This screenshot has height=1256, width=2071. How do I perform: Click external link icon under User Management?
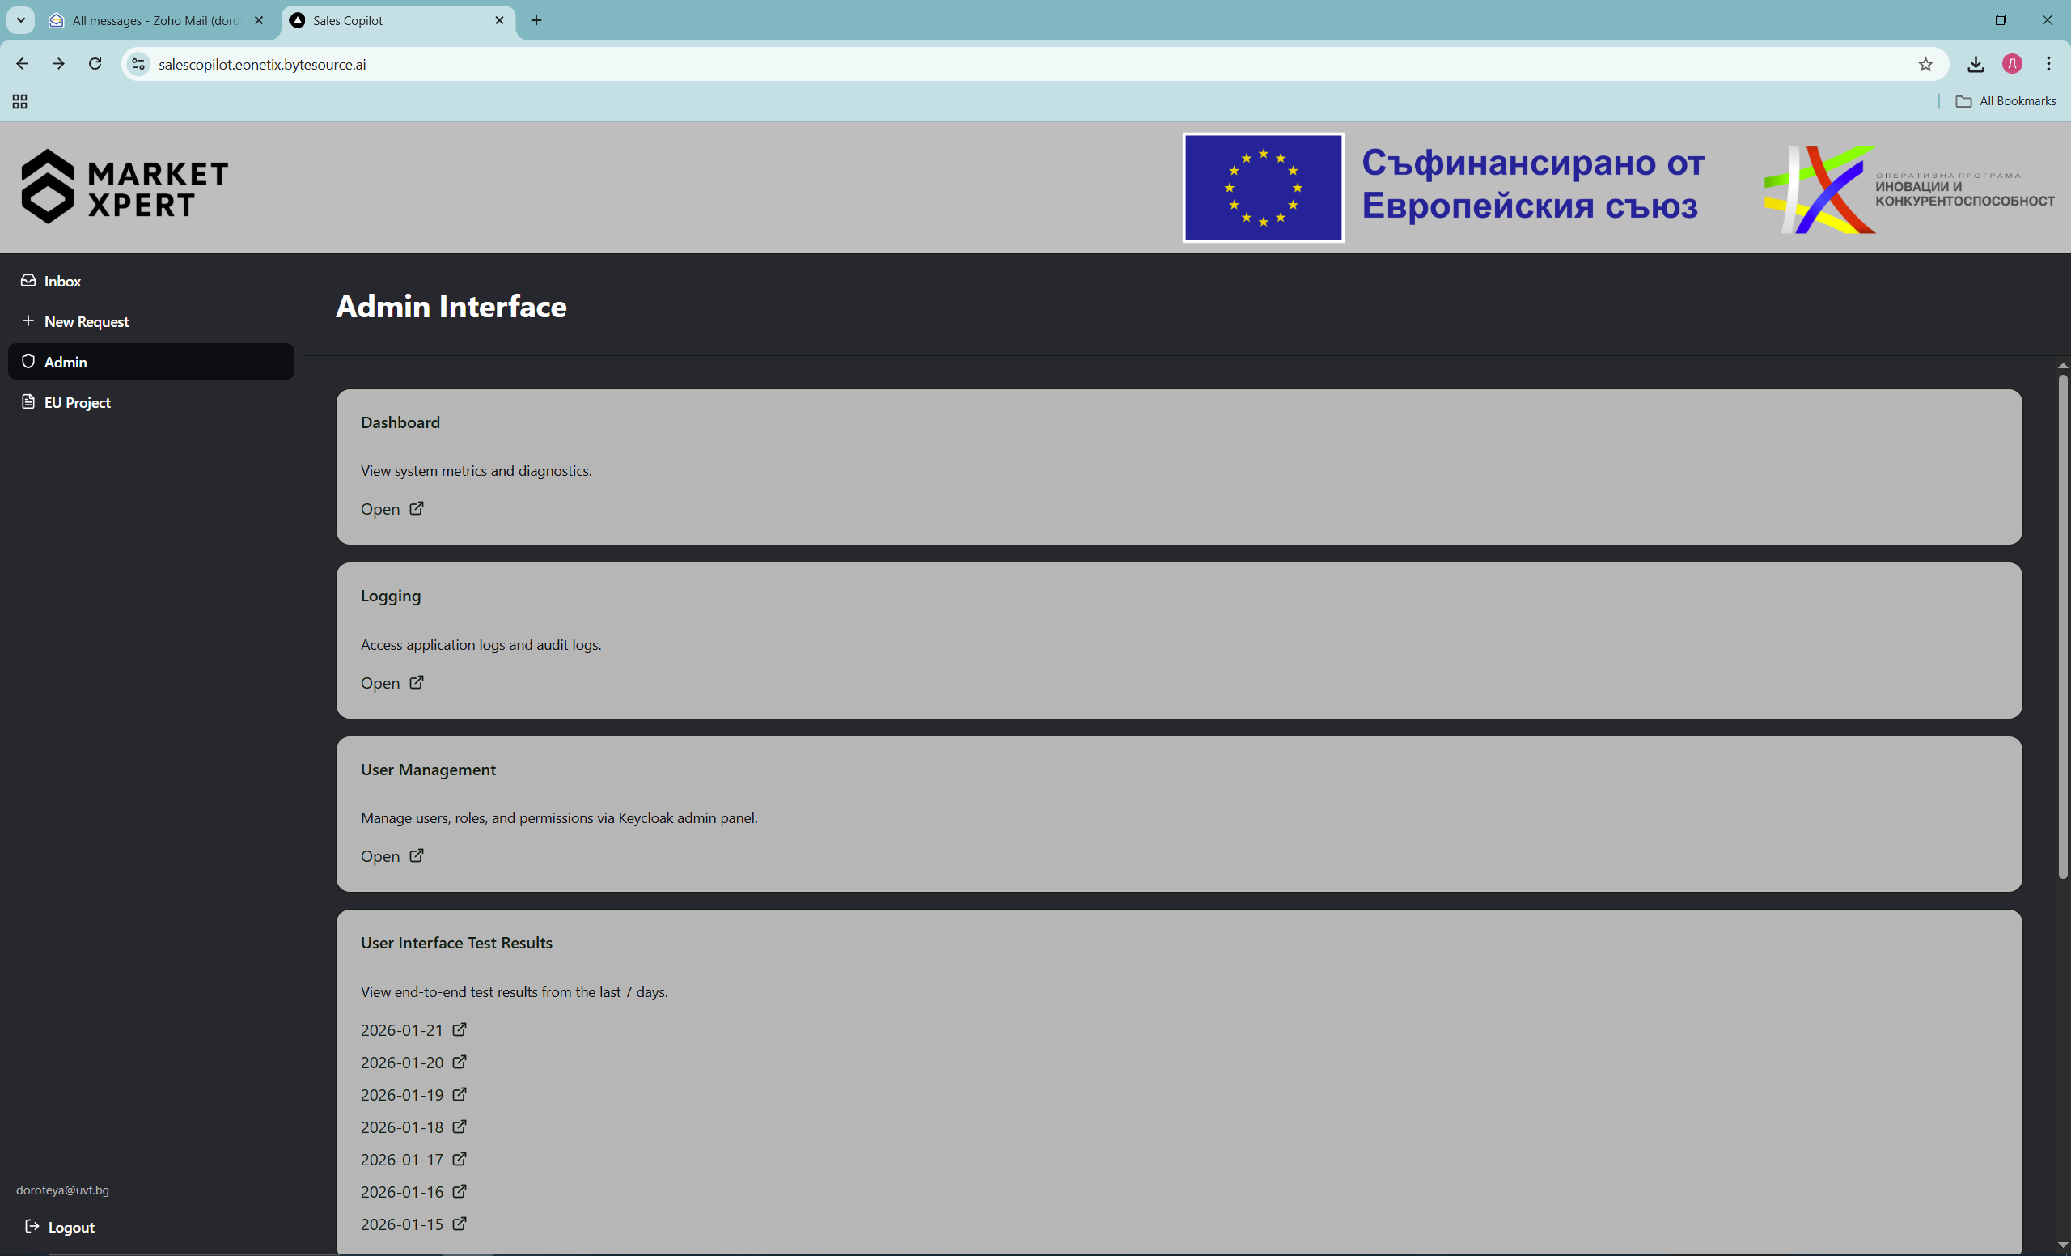tap(416, 855)
